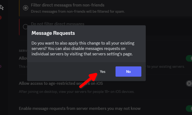
Task: Click the filtered for spam description text
Action: 78,12
